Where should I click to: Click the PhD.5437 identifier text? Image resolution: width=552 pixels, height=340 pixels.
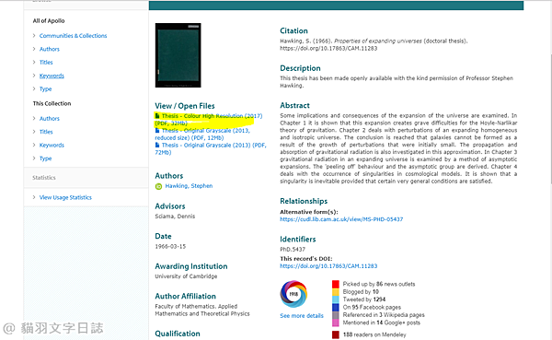pos(293,250)
